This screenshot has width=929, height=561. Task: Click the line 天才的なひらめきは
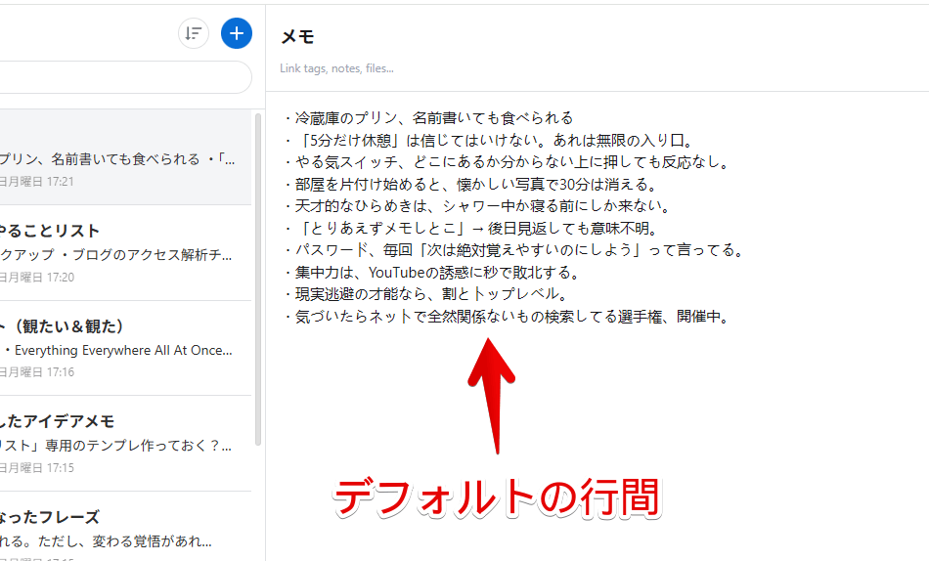(x=477, y=206)
